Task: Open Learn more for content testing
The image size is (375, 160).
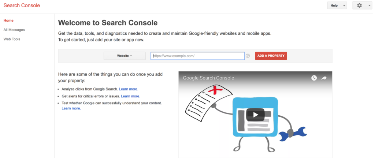Action: point(71,108)
